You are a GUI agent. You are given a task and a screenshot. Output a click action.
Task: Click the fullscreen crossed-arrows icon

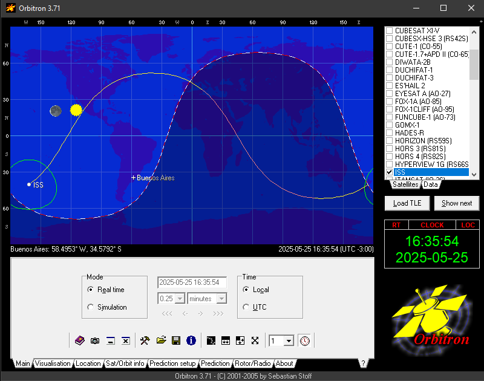(x=255, y=341)
